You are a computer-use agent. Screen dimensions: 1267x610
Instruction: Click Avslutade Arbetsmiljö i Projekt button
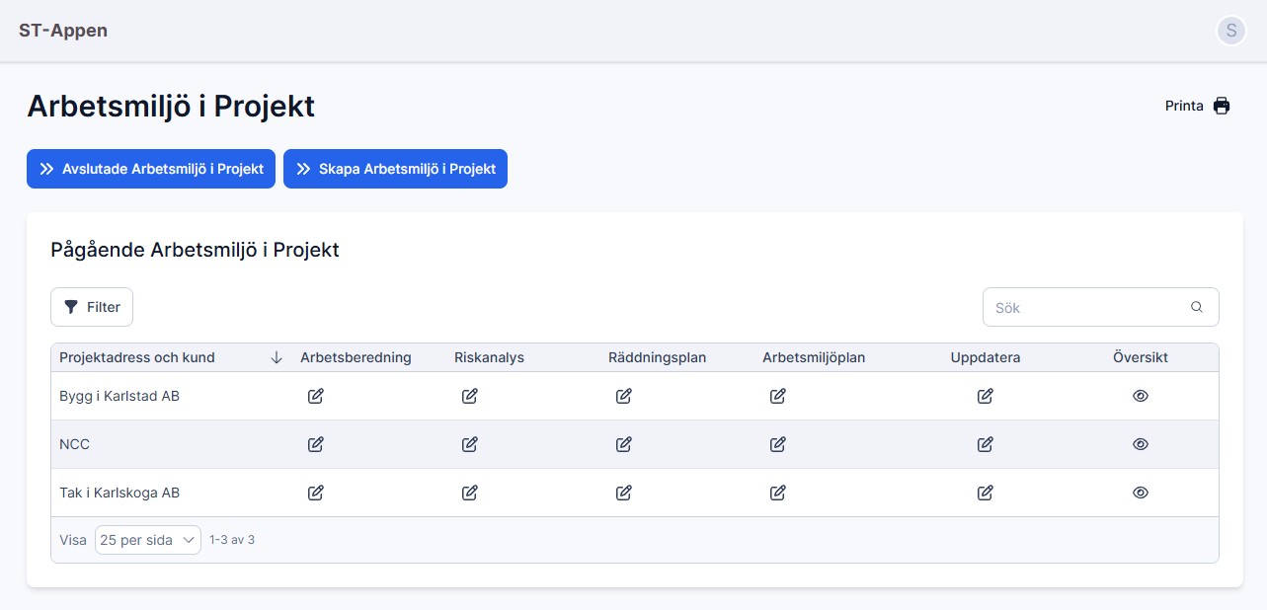[x=151, y=169]
